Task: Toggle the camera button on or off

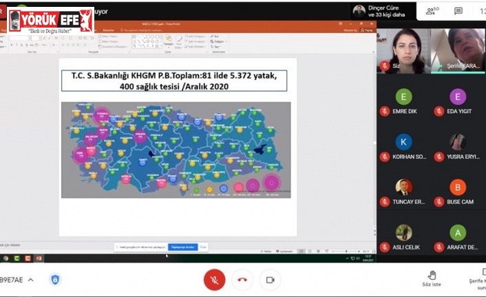Action: [270, 280]
